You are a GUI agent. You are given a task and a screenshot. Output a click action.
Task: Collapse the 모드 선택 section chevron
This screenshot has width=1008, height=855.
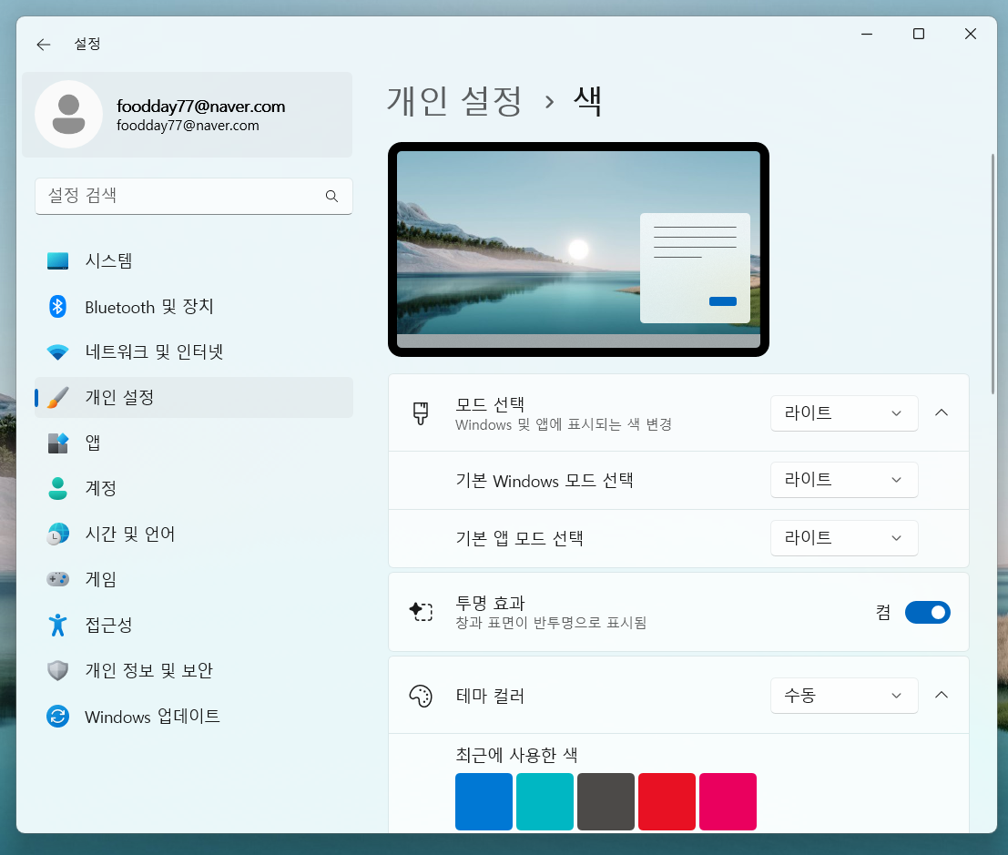pyautogui.click(x=942, y=412)
